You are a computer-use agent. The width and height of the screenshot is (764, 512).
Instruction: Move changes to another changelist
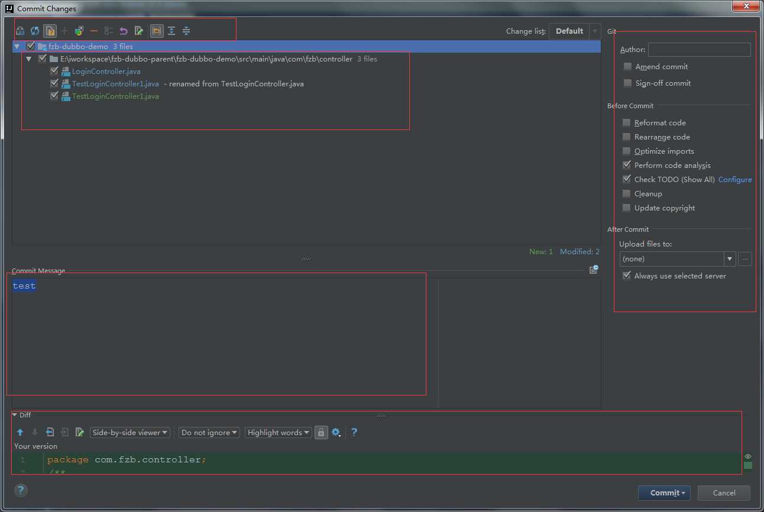click(79, 31)
